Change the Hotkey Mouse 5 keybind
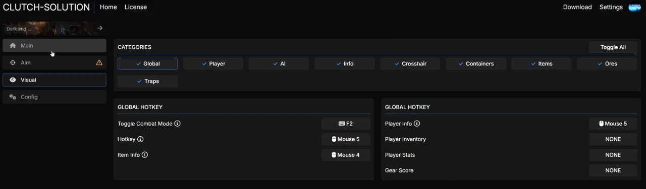 346,139
